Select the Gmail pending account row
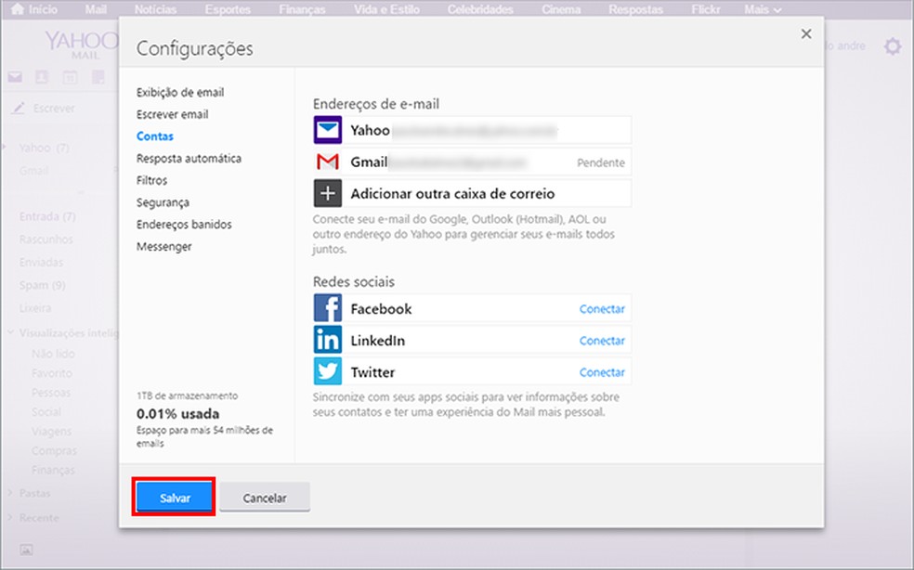Viewport: 914px width, 570px height. [x=473, y=162]
